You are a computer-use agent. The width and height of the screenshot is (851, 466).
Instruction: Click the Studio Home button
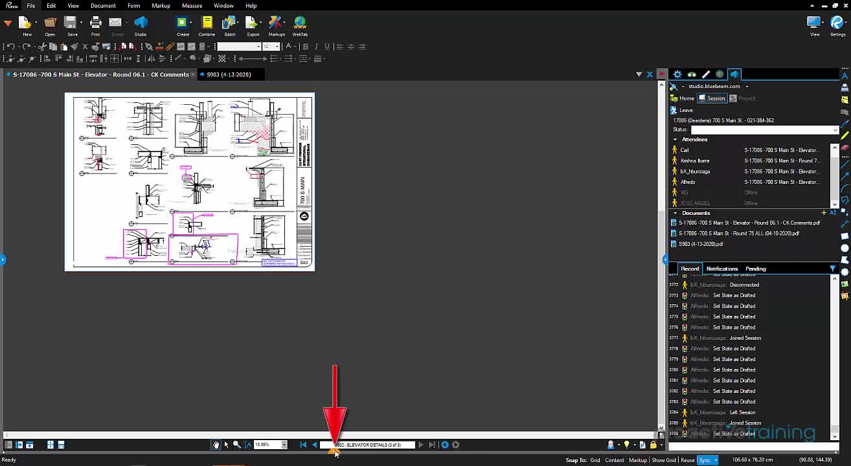click(682, 98)
